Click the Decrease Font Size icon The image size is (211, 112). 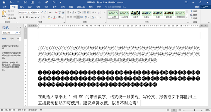[45, 13]
